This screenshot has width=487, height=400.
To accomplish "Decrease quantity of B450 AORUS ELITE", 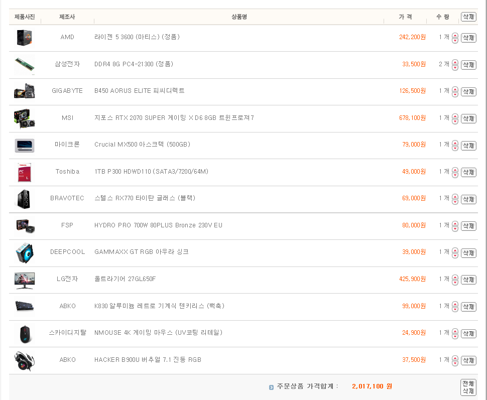I will tap(455, 95).
